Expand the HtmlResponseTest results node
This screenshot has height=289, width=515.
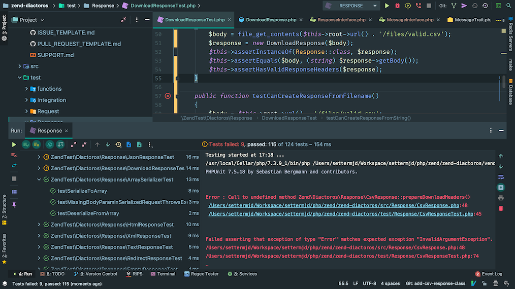[x=39, y=225]
